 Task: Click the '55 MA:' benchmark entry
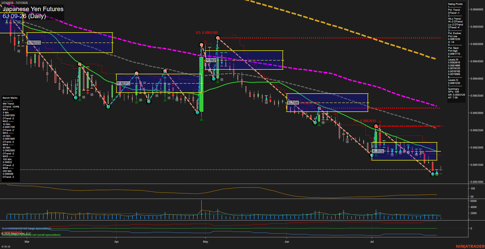7,148
